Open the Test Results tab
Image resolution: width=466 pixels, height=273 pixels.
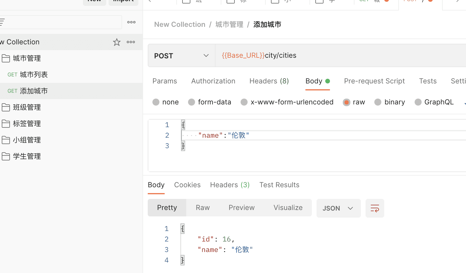click(x=279, y=185)
